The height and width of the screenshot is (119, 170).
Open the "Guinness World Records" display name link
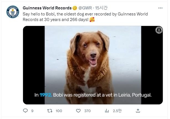tap(47, 7)
